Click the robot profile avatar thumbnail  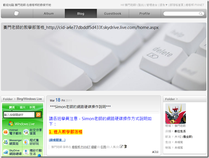tap(176, 113)
